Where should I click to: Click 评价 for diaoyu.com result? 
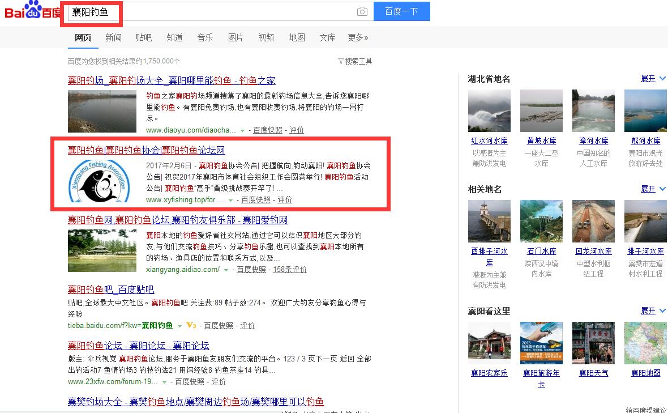[x=297, y=130]
